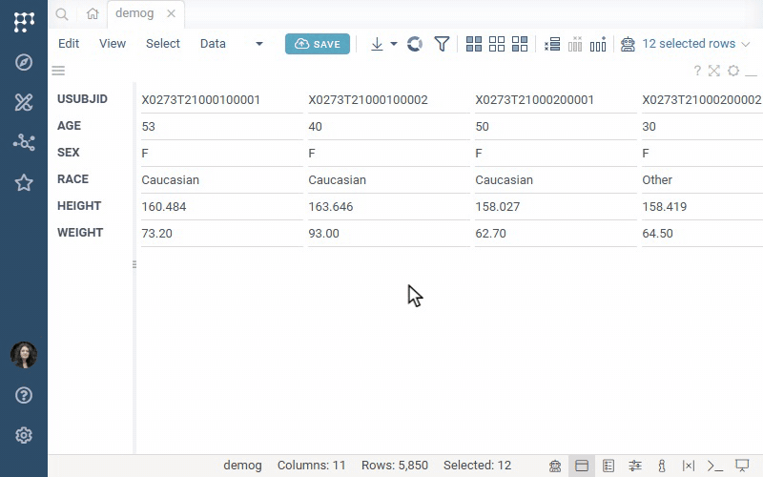Click the refresh circle icon
This screenshot has width=763, height=477.
[415, 44]
